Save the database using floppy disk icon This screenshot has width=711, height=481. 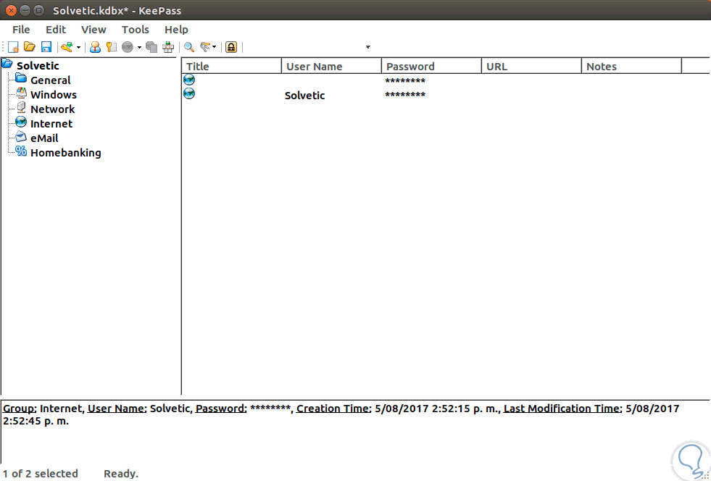(46, 46)
